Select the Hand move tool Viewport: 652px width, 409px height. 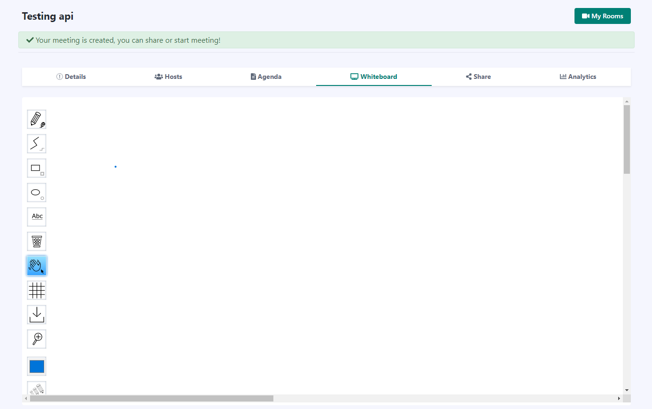pos(37,266)
